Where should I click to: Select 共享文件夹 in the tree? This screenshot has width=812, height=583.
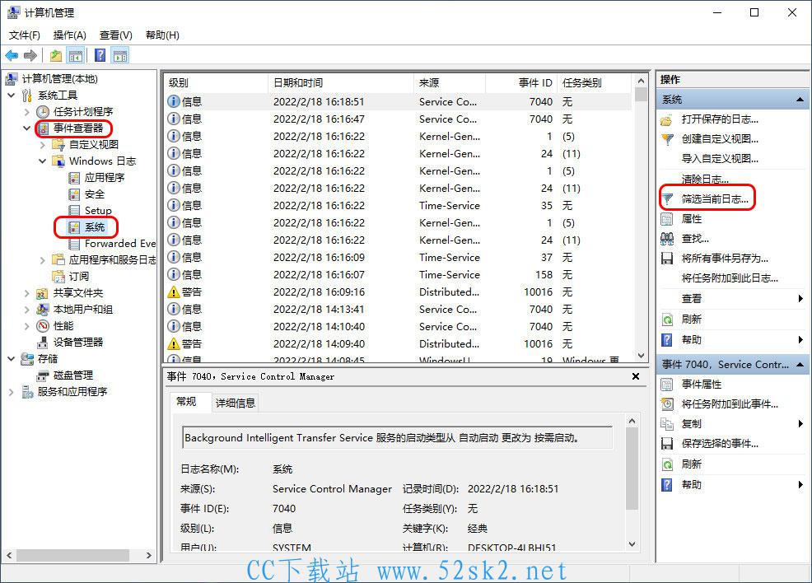click(78, 293)
